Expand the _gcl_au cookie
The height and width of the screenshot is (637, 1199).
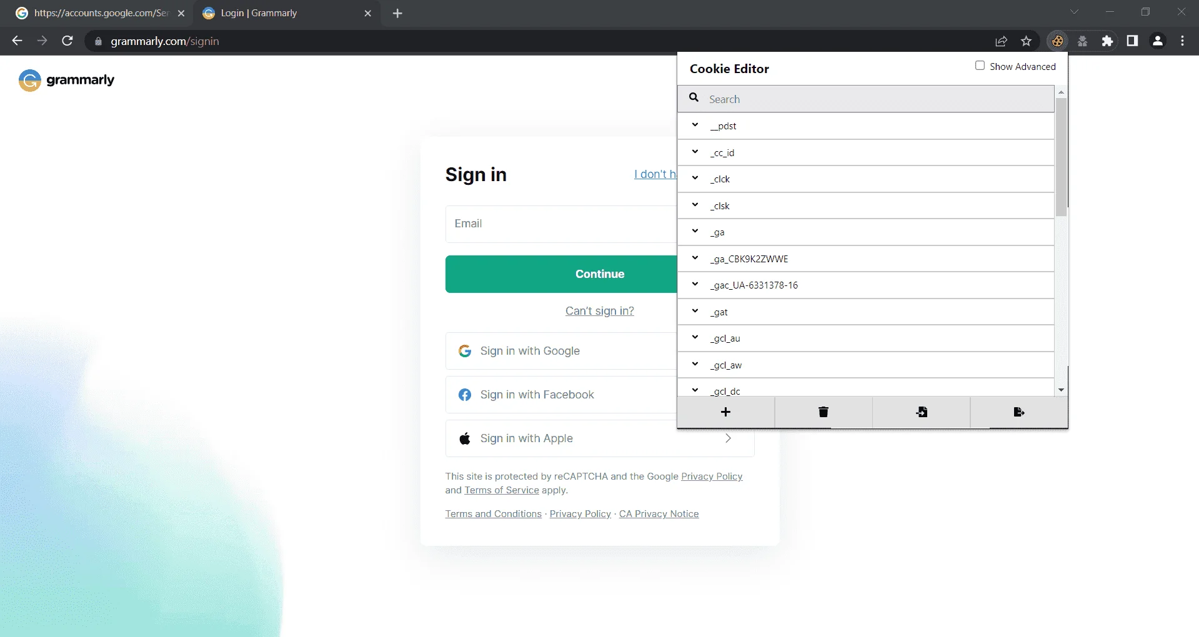[865, 338]
